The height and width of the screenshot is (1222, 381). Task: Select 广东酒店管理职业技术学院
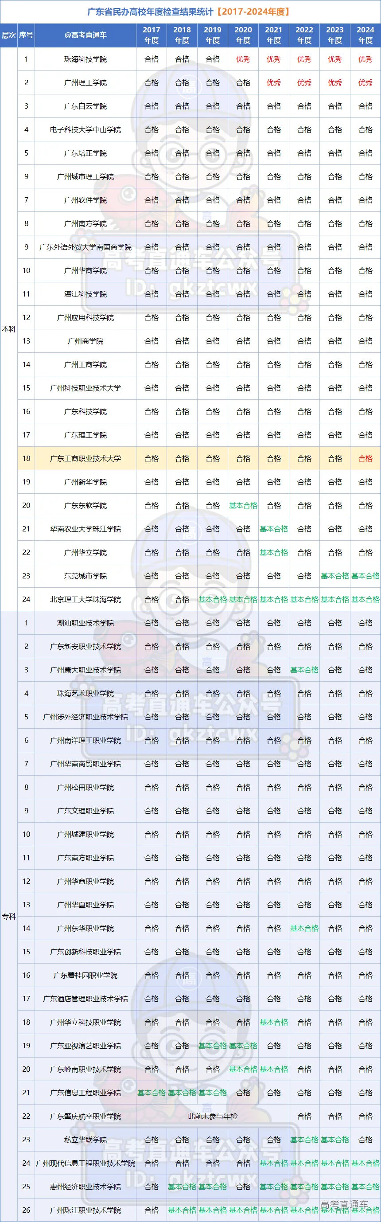[86, 999]
